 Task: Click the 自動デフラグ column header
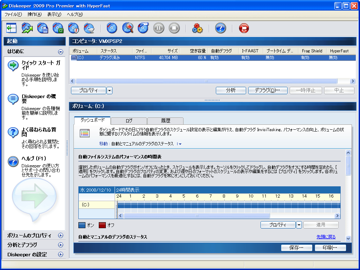coord(223,51)
